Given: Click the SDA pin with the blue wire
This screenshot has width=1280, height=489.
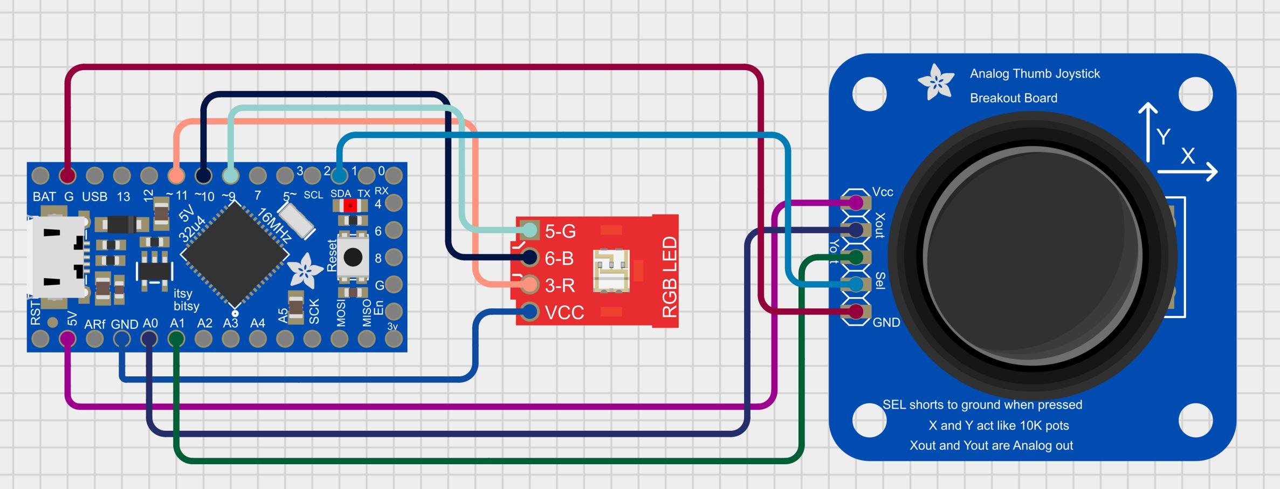Looking at the screenshot, I should click(x=339, y=175).
